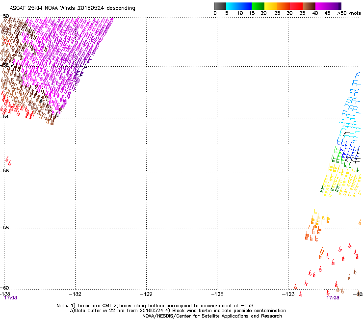Click the '>50 knots' legend label

(x=349, y=13)
